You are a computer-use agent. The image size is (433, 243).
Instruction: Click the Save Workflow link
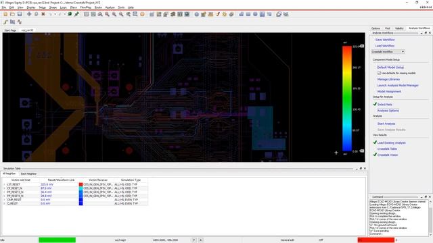tap(385, 40)
